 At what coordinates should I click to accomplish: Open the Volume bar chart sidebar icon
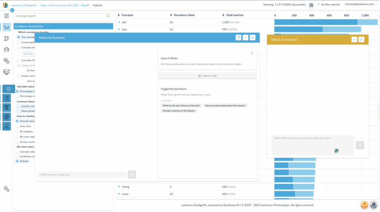pos(6,27)
